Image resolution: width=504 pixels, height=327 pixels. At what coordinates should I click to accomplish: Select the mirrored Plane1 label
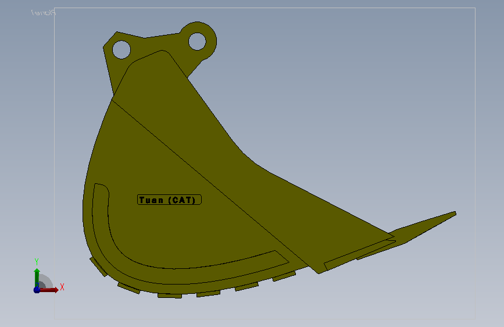pos(44,13)
